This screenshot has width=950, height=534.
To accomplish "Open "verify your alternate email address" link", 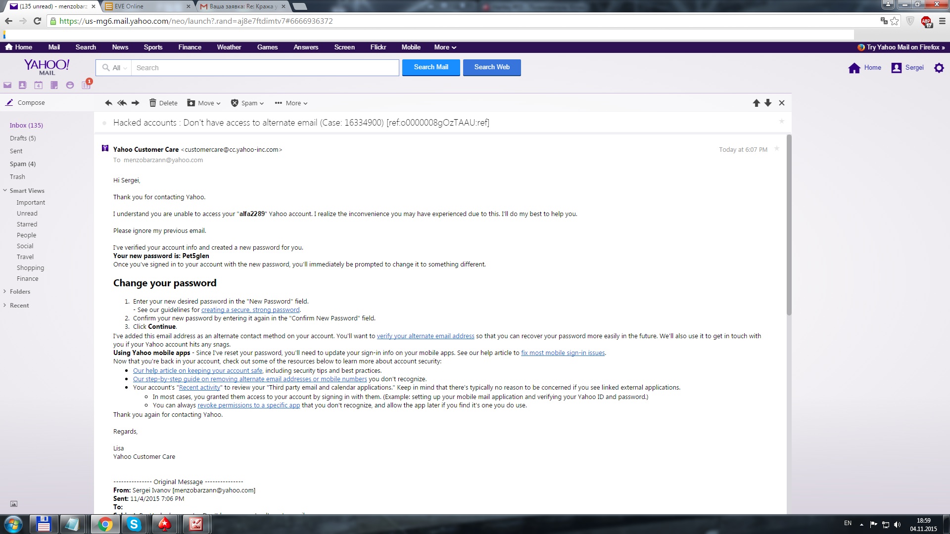I will pyautogui.click(x=425, y=336).
